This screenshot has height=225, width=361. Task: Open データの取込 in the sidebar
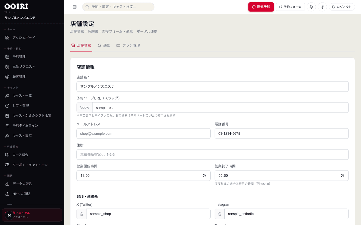click(32, 184)
